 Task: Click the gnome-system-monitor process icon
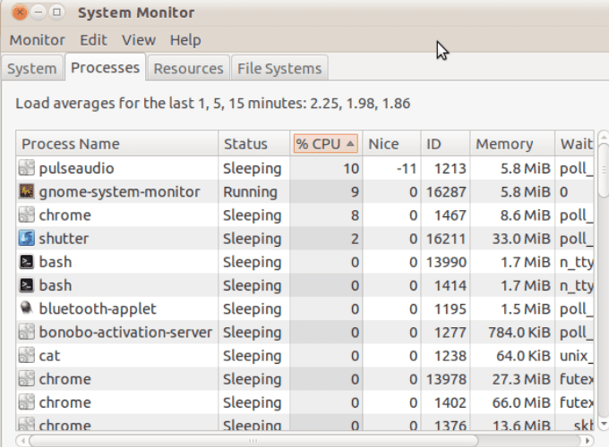point(27,191)
